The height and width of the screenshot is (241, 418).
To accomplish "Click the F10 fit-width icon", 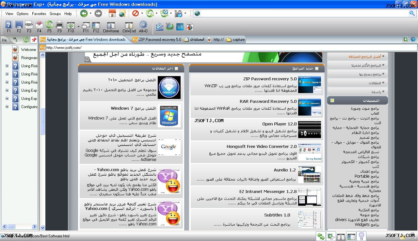I will pos(71,25).
